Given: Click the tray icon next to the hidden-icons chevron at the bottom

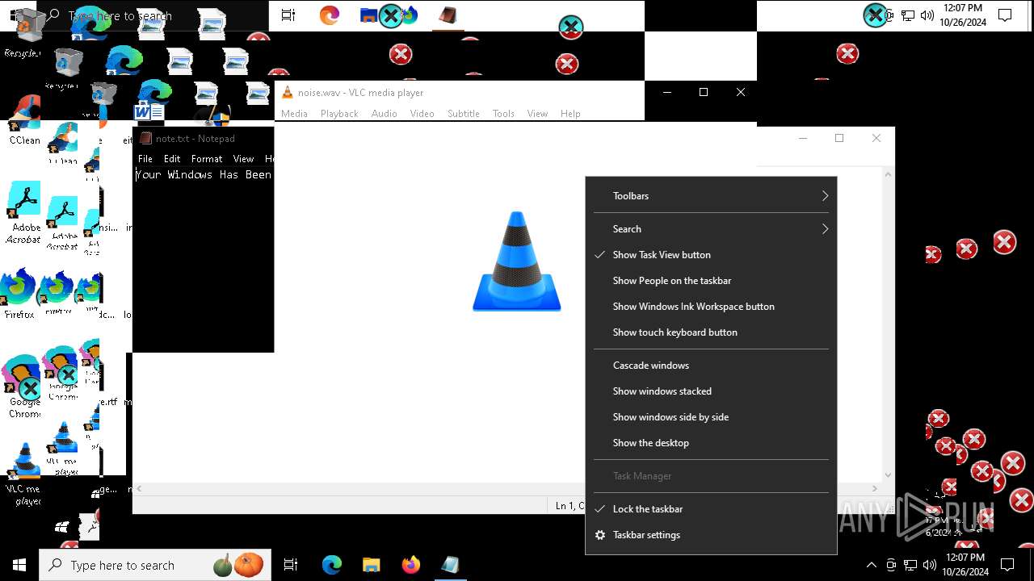Looking at the screenshot, I should 891,565.
